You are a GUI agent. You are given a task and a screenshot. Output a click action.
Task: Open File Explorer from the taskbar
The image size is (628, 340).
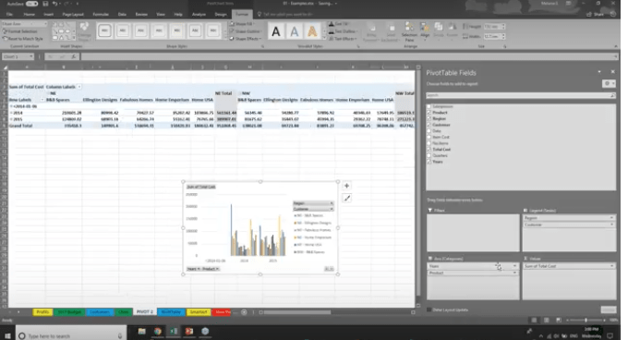[x=142, y=331]
